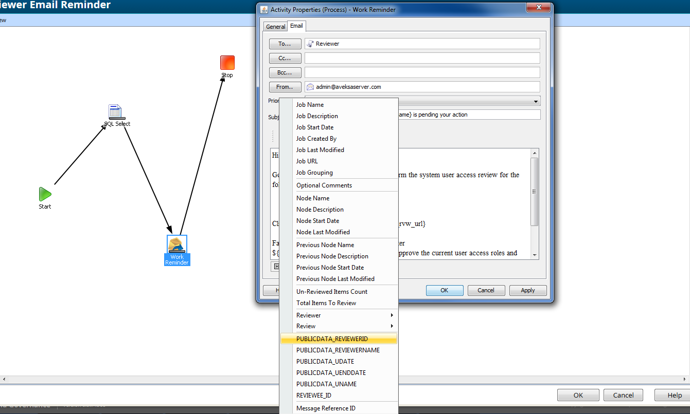The image size is (690, 414).
Task: Select the SQL Select activity node
Action: (116, 112)
